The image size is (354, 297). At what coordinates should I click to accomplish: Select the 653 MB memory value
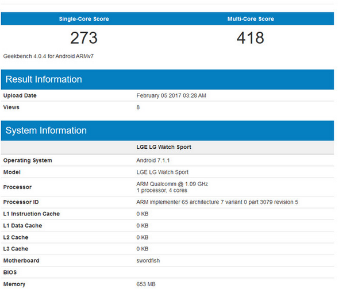(x=146, y=284)
